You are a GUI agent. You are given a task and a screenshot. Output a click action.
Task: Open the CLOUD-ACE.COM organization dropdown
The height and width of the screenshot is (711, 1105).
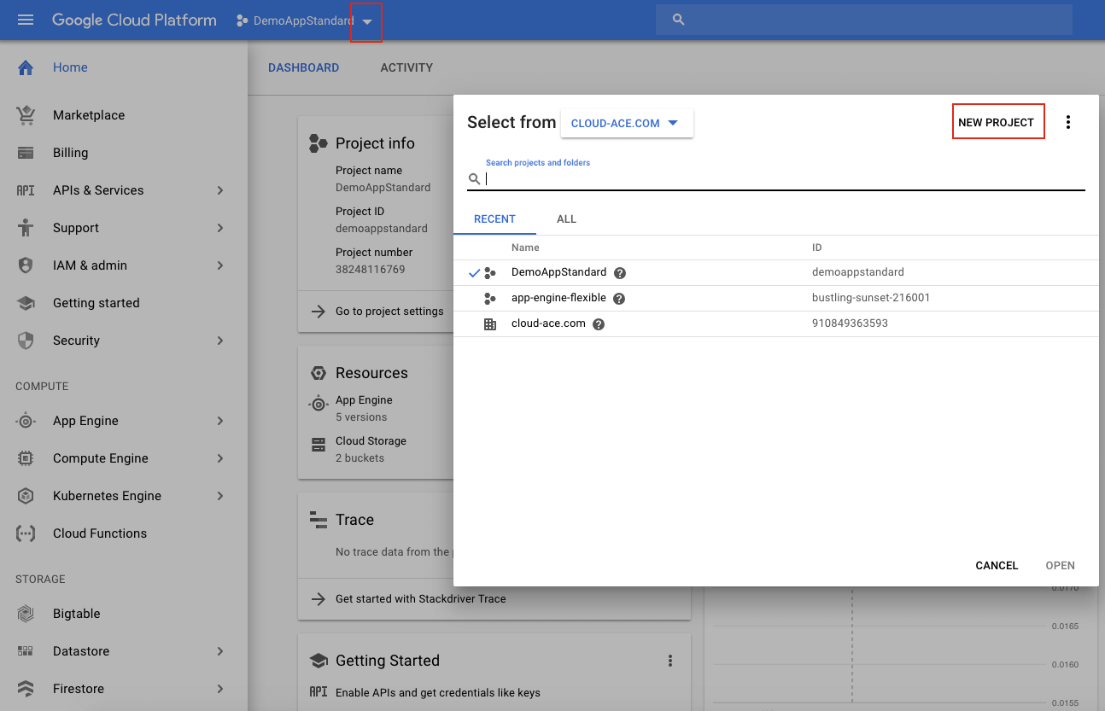[627, 123]
